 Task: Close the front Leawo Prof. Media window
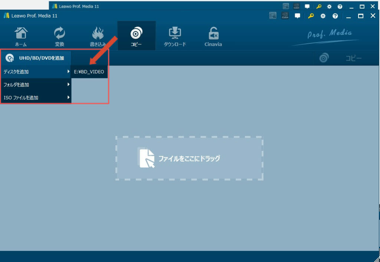(x=373, y=16)
